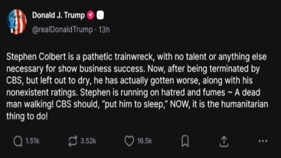Click the 16.5k like count
This screenshot has width=281, height=158.
(145, 142)
